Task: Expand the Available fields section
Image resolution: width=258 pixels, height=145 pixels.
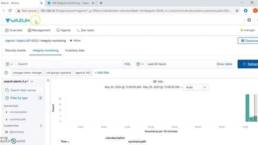Action: (x=41, y=126)
